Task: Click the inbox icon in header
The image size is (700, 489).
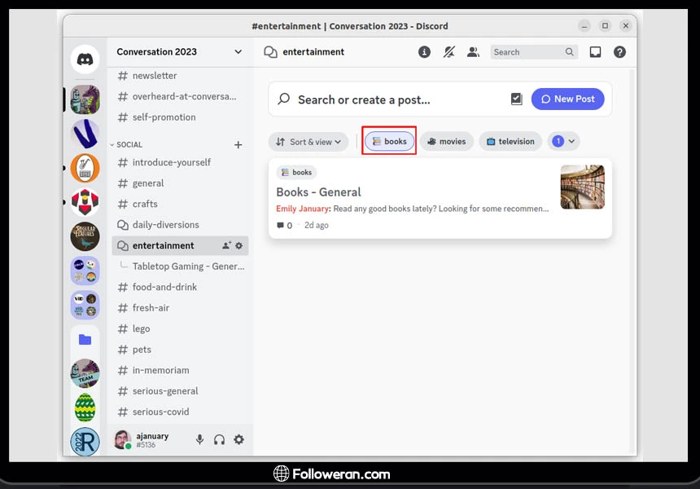Action: (595, 52)
